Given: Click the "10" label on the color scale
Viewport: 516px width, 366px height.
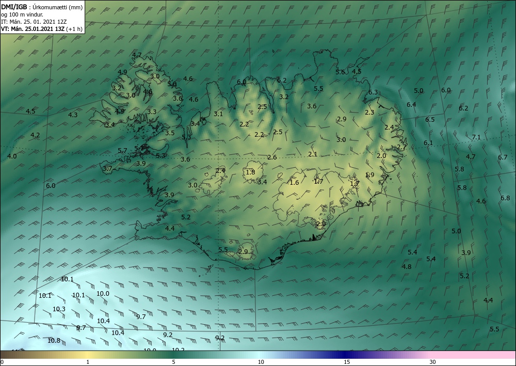Looking at the screenshot, I should (261, 362).
